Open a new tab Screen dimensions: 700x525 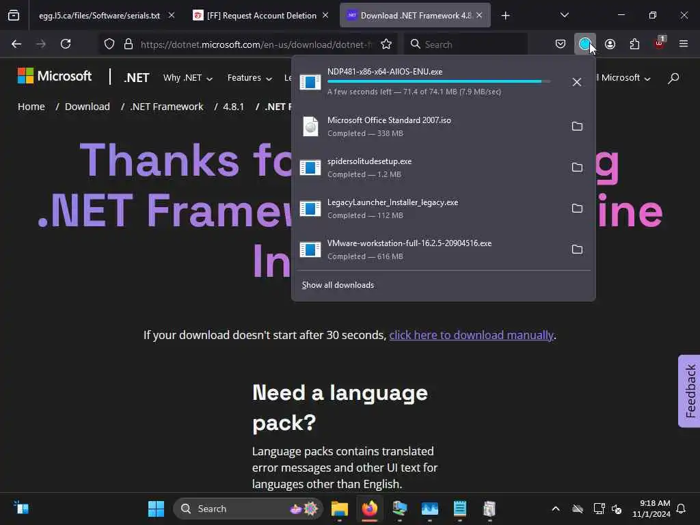[505, 16]
